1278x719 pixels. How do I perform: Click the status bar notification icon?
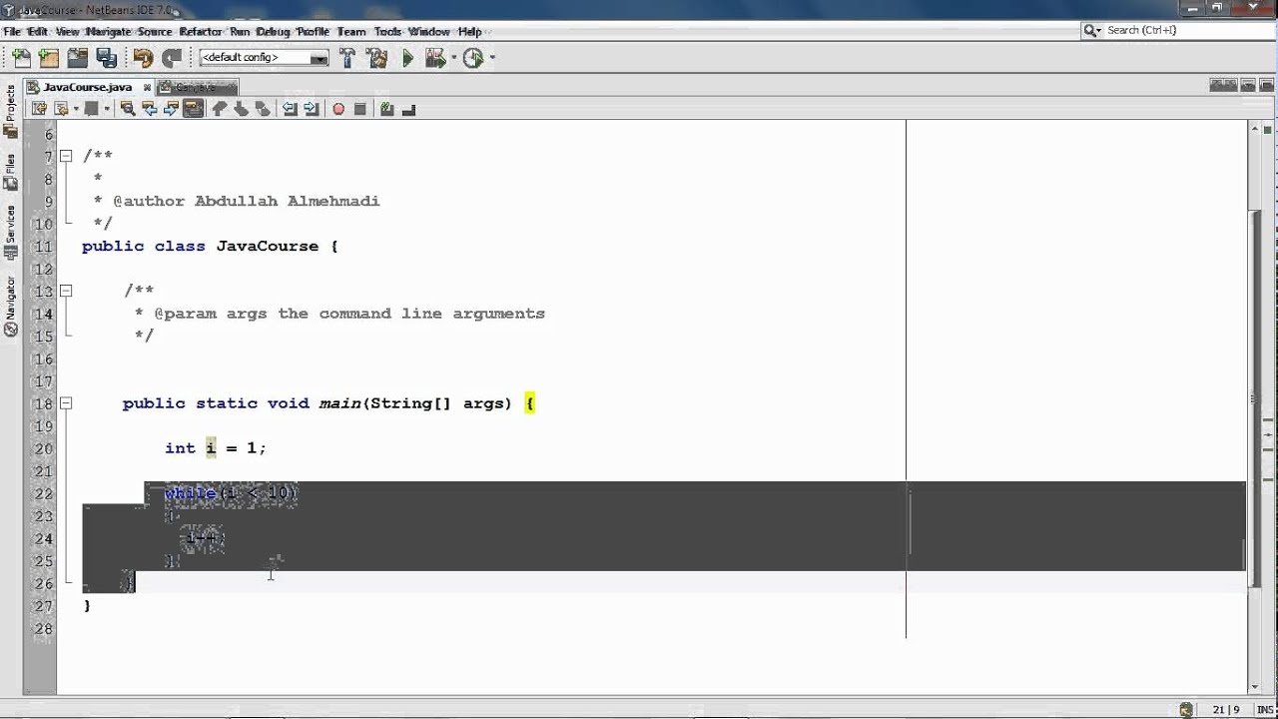click(1186, 710)
